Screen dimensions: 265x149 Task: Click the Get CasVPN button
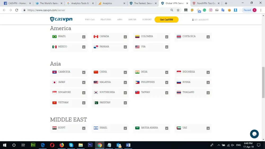166,20
